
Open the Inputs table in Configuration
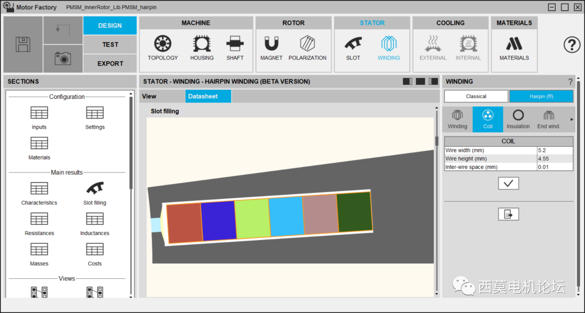(39, 118)
